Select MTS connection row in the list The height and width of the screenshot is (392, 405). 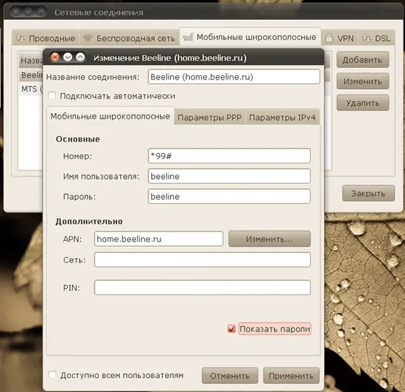31,89
